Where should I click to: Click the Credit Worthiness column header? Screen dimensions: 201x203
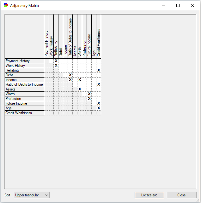tap(99, 37)
